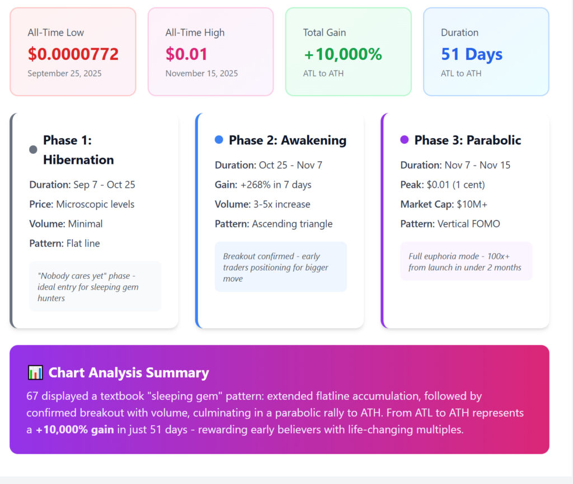
Task: Select the All-Time Low stat card
Action: (x=73, y=51)
